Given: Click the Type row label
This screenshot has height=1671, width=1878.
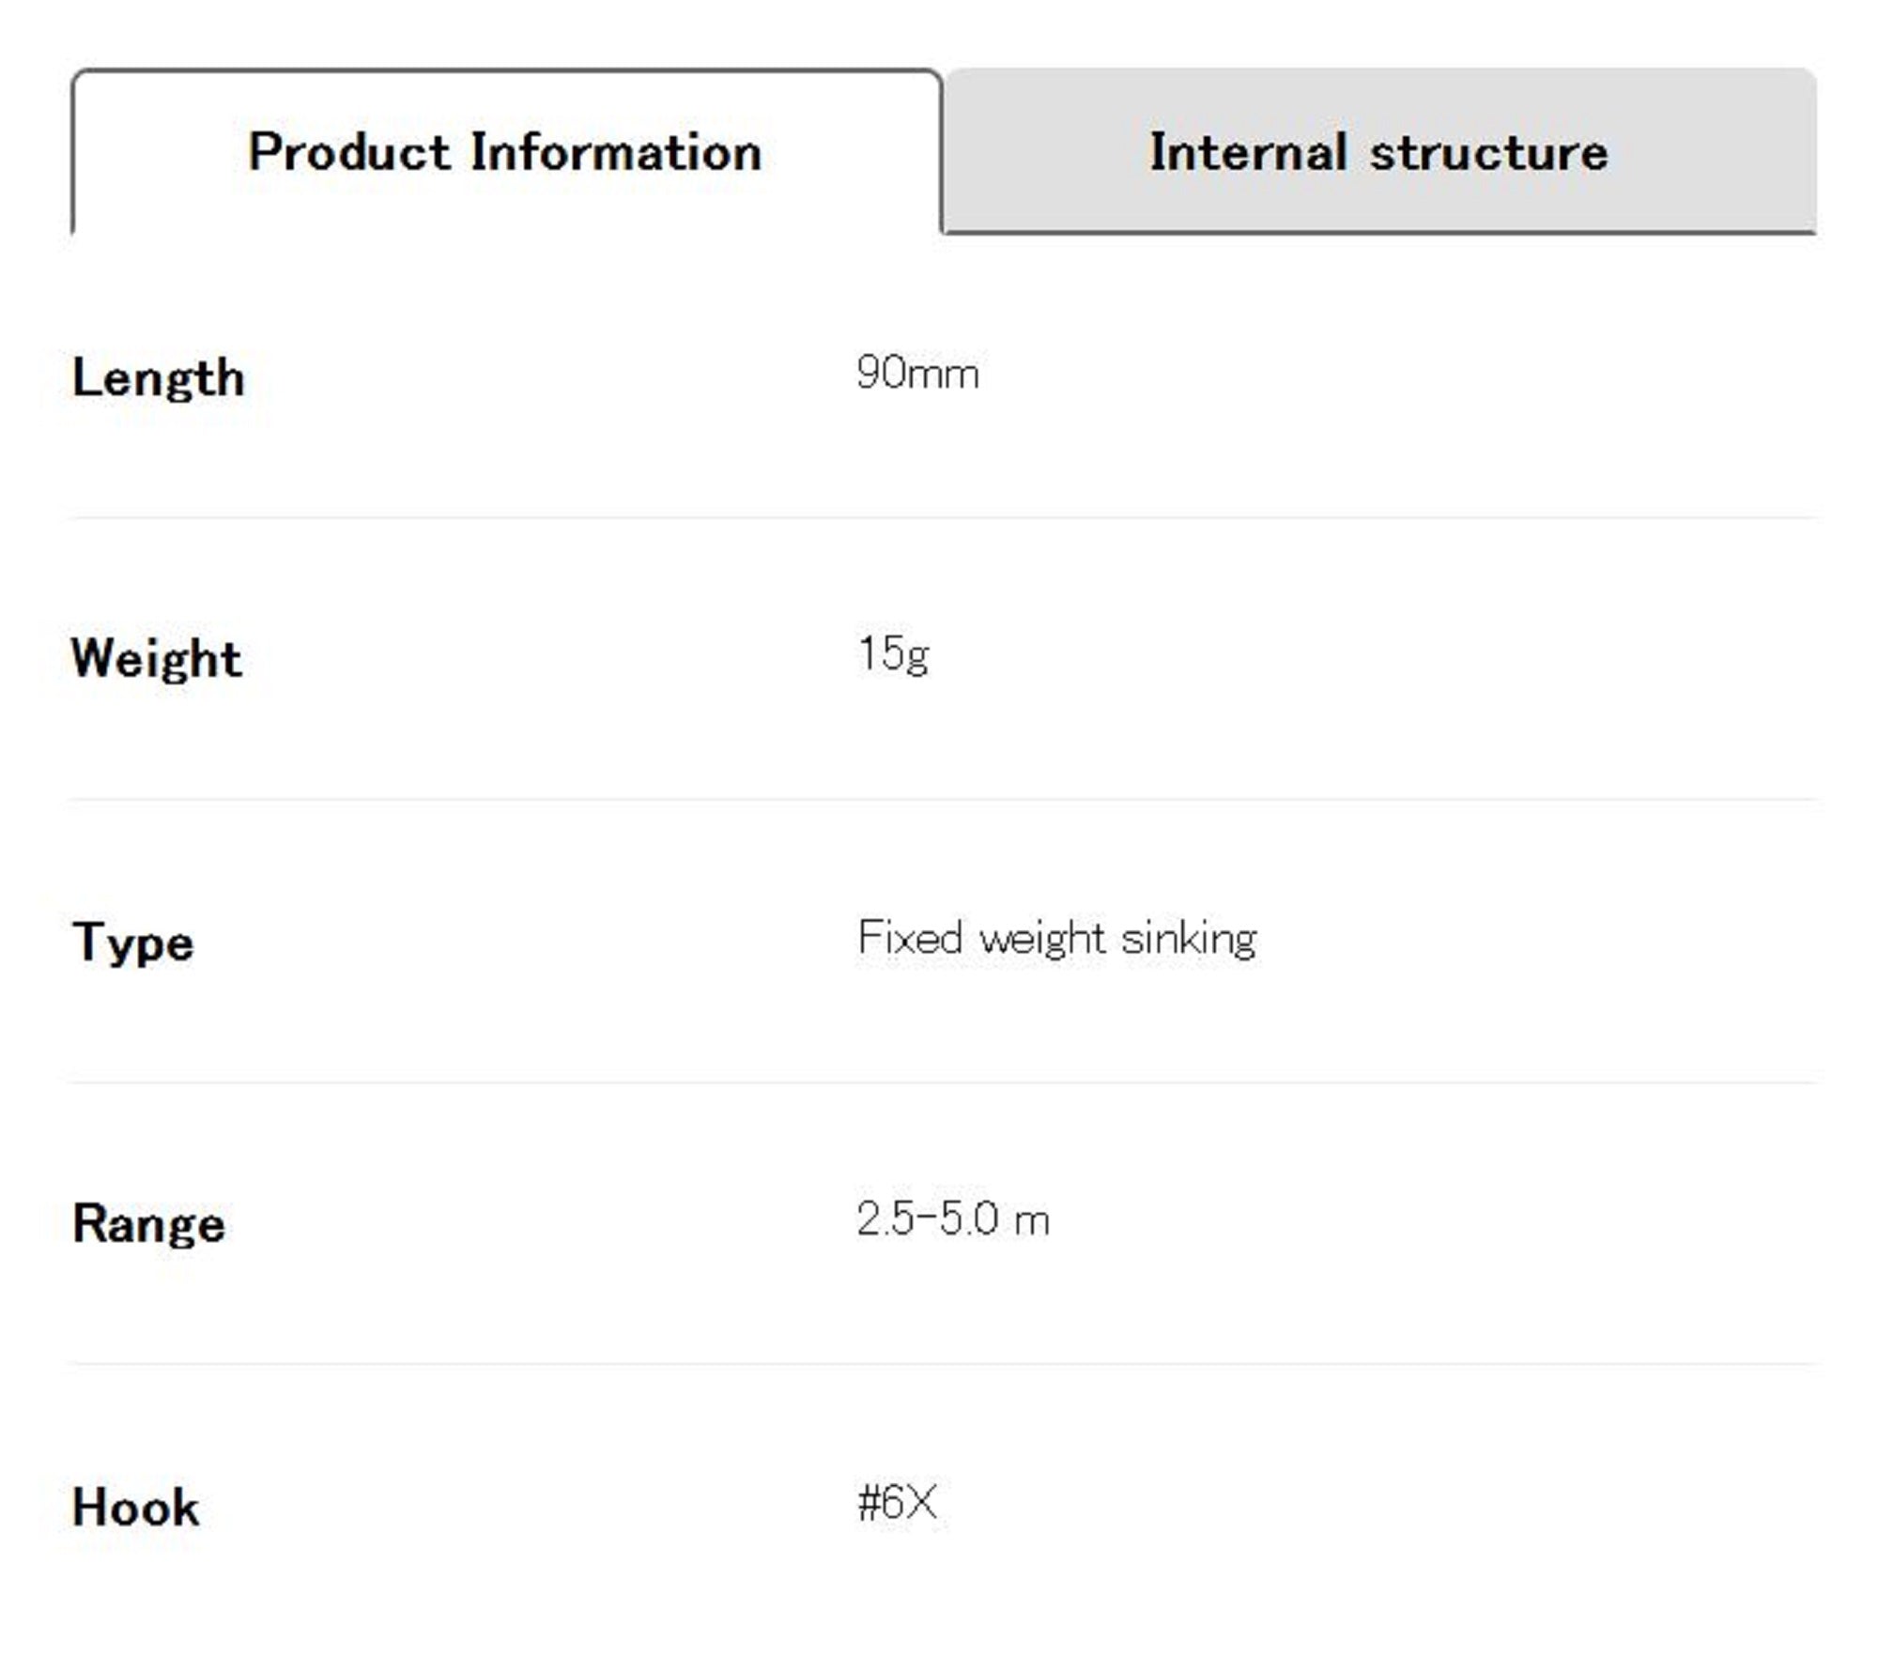Looking at the screenshot, I should pyautogui.click(x=132, y=942).
